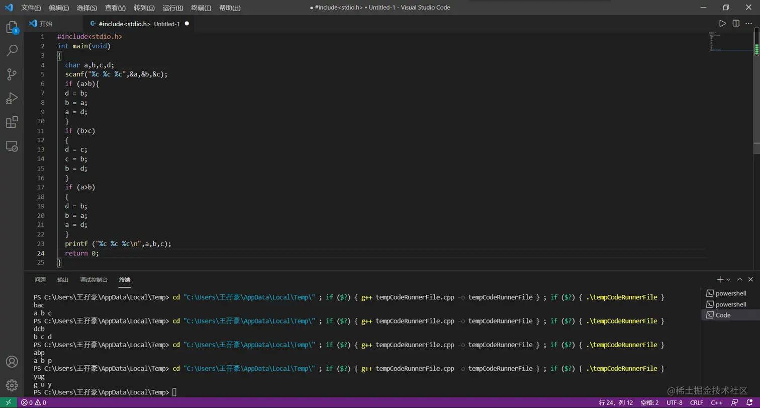
Task: Click the Run Code play icon
Action: click(x=722, y=24)
